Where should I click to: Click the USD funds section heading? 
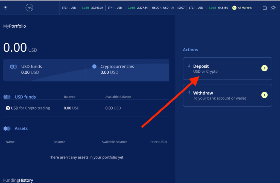point(25,97)
